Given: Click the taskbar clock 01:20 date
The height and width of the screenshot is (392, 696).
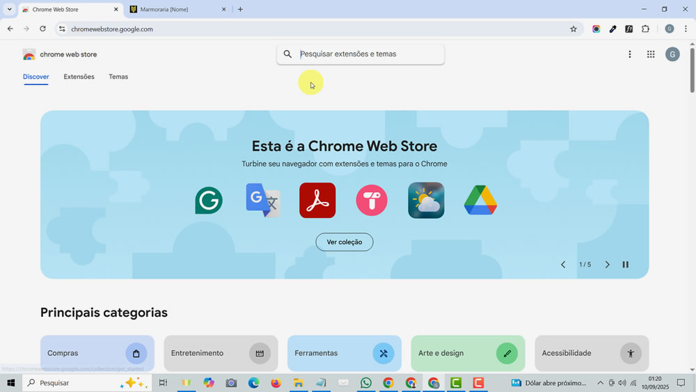Looking at the screenshot, I should click(x=655, y=383).
